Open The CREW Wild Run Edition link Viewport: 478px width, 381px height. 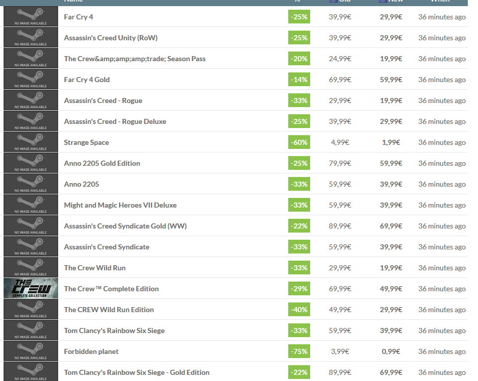tap(109, 310)
